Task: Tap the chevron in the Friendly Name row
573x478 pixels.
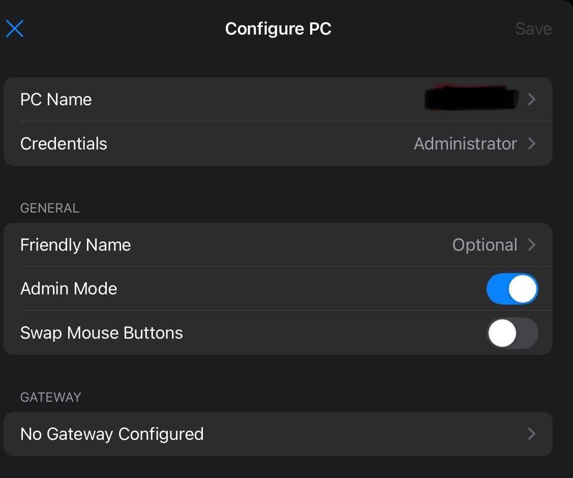Action: [x=532, y=245]
